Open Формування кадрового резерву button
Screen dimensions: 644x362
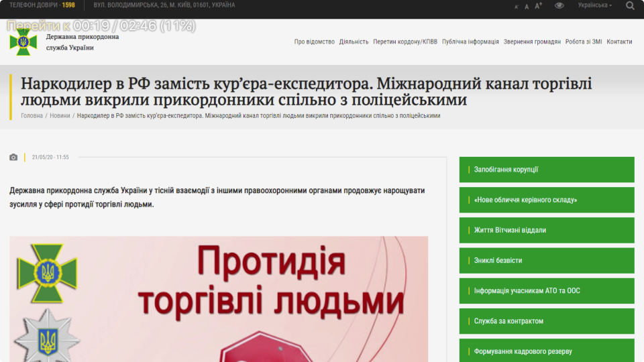547,351
